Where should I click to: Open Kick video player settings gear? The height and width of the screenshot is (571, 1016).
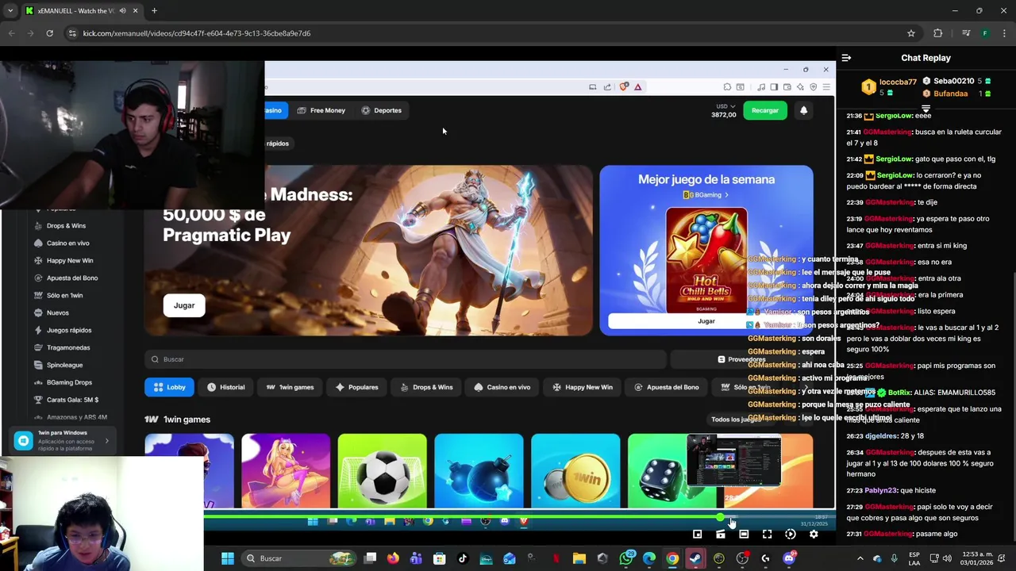(x=814, y=535)
